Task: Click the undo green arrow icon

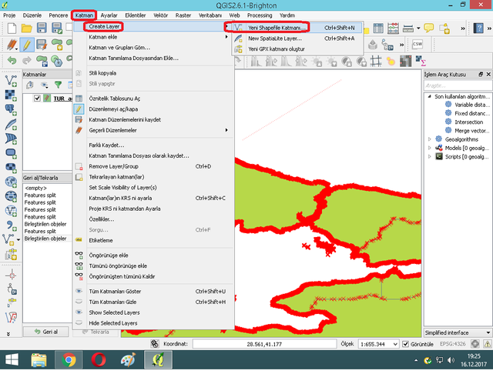Action: [12, 60]
